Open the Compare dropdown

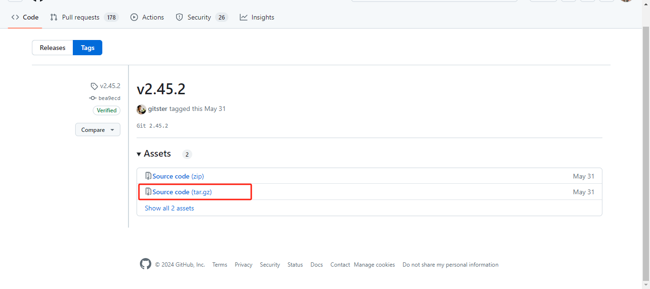pyautogui.click(x=98, y=130)
